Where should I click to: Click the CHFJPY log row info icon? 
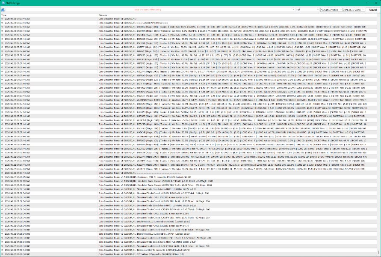tap(3, 47)
